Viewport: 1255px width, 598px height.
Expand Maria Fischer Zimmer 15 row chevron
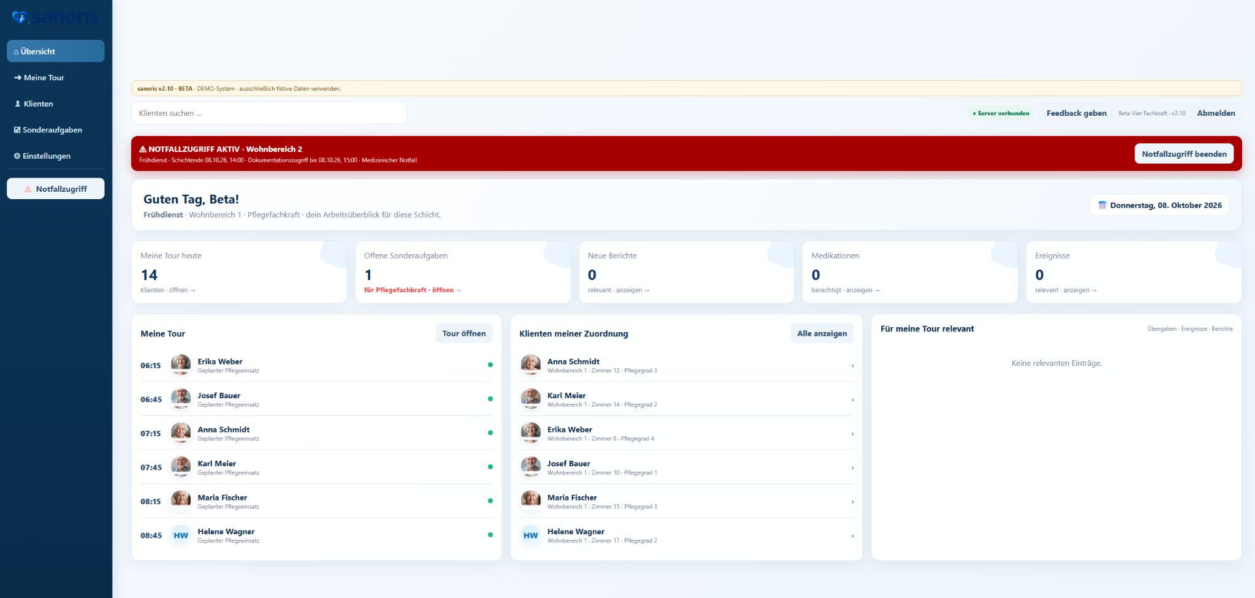(852, 502)
